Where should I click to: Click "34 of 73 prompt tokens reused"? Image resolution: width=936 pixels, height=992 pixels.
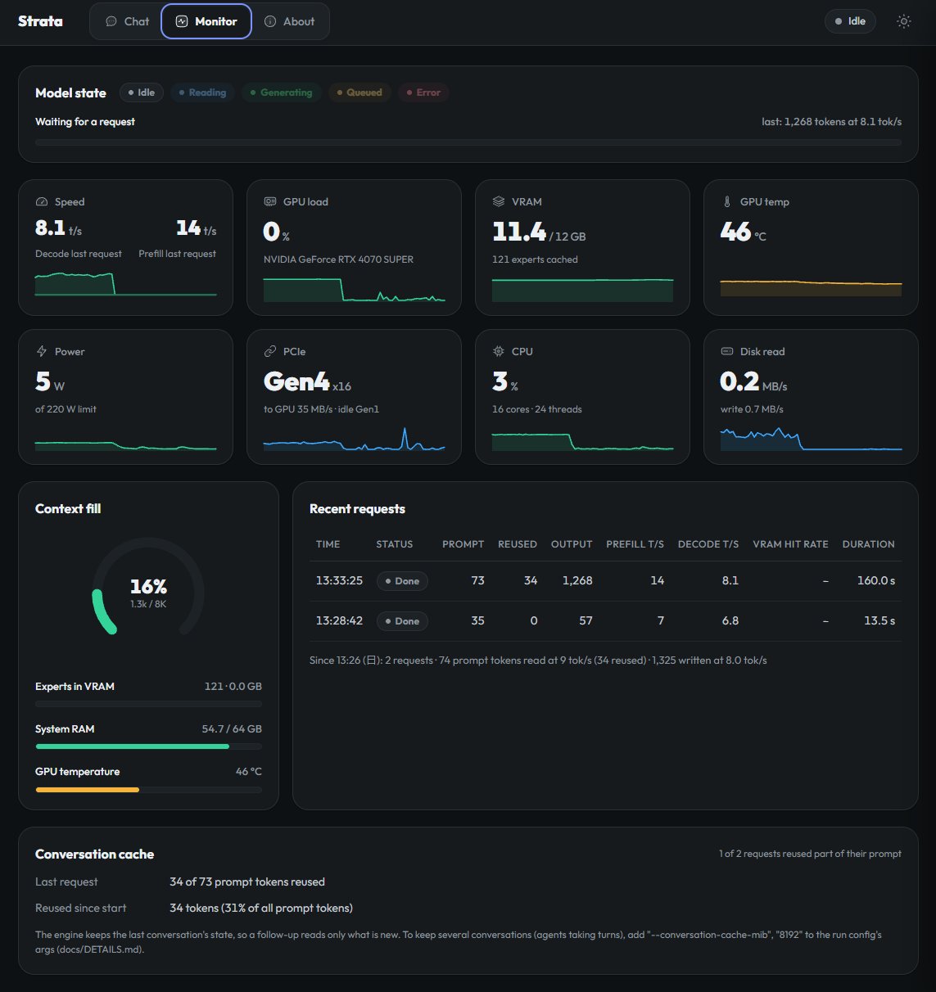point(247,882)
